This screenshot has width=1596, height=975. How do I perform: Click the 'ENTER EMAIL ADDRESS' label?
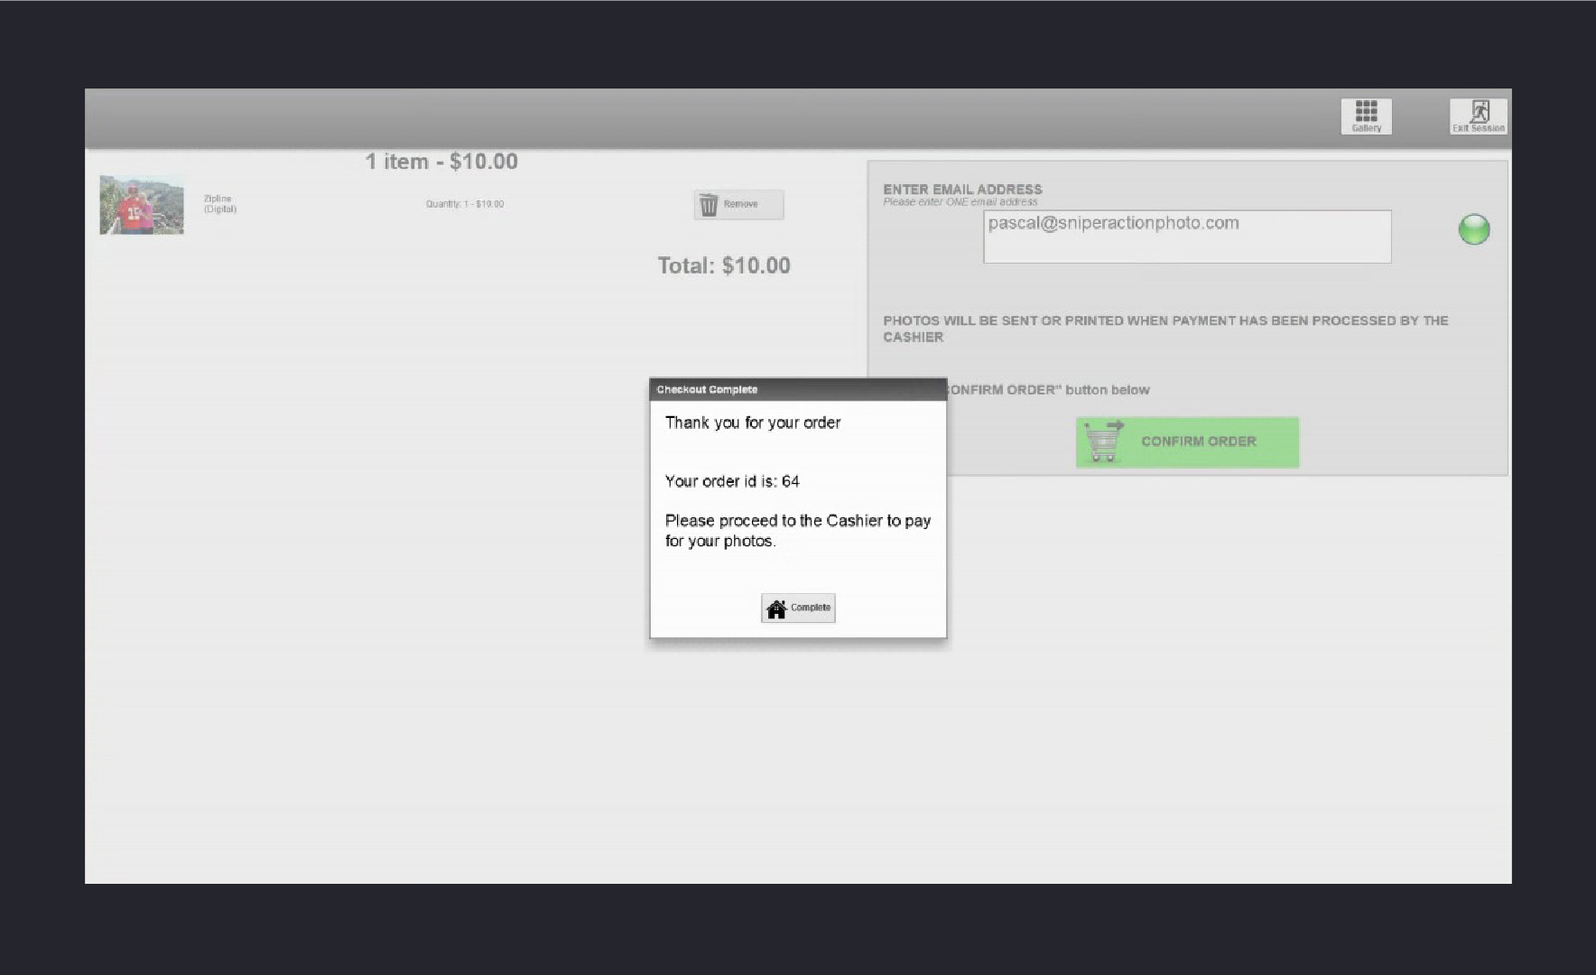point(962,189)
